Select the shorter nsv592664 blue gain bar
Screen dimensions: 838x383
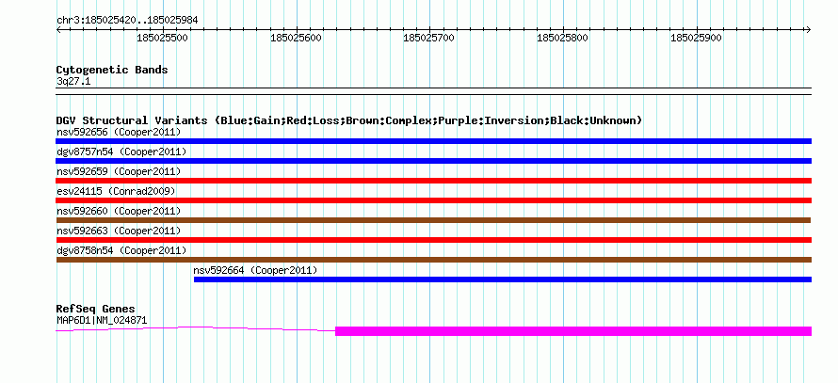[x=503, y=279]
